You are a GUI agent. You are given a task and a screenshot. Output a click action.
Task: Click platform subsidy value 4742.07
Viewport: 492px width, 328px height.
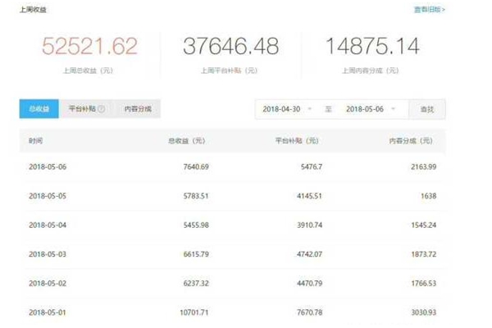310,254
